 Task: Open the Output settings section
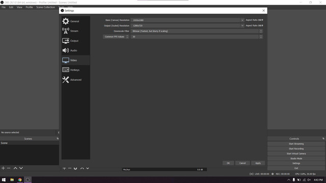[x=76, y=41]
